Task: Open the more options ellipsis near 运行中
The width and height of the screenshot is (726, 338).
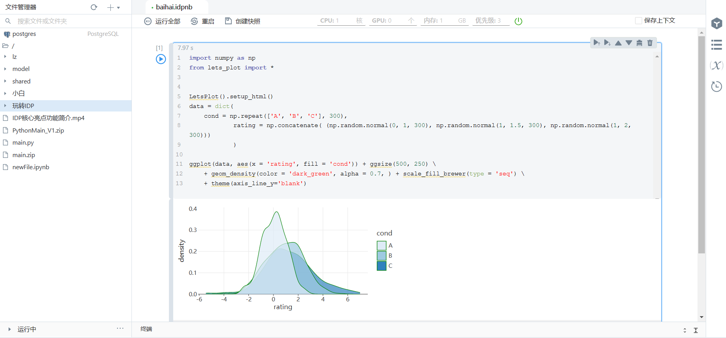Action: pos(120,329)
